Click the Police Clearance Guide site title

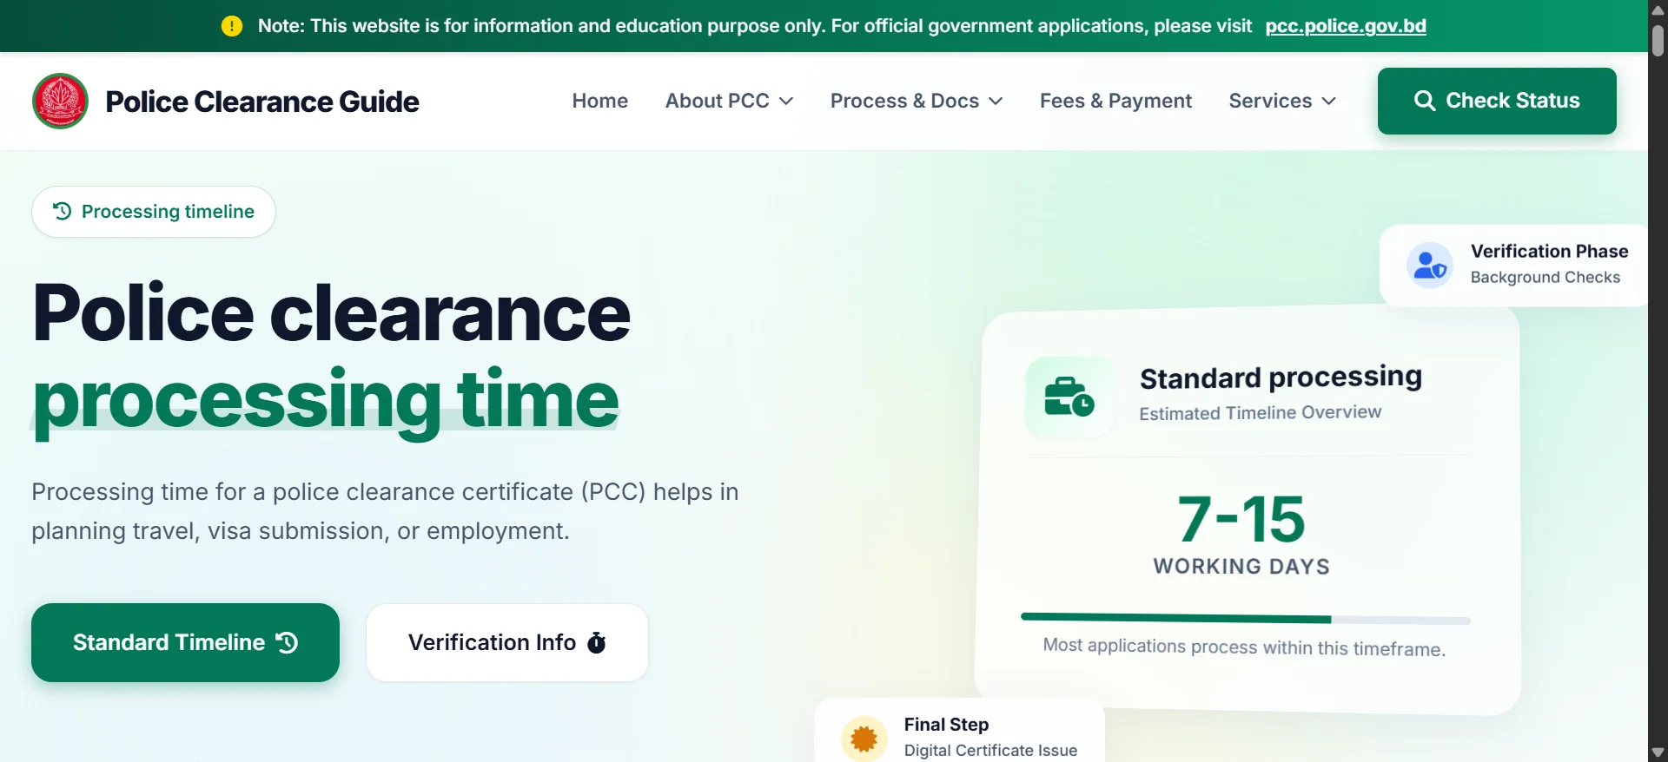pos(262,102)
